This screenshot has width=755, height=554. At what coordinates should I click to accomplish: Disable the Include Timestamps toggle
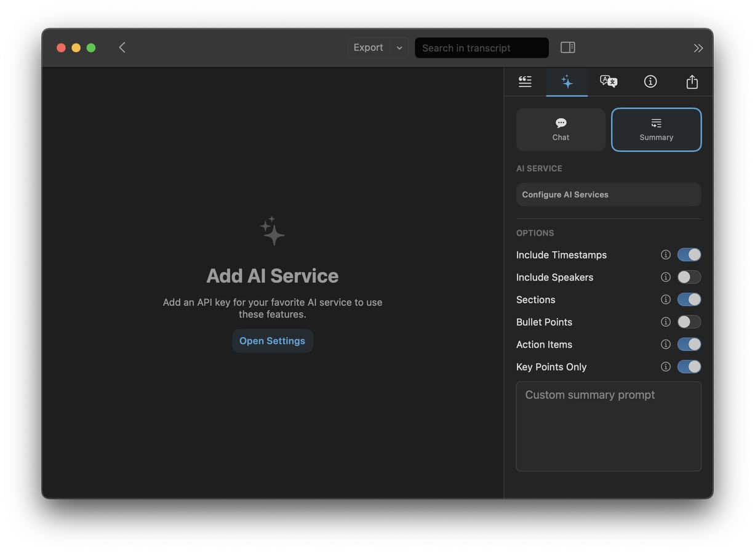689,255
